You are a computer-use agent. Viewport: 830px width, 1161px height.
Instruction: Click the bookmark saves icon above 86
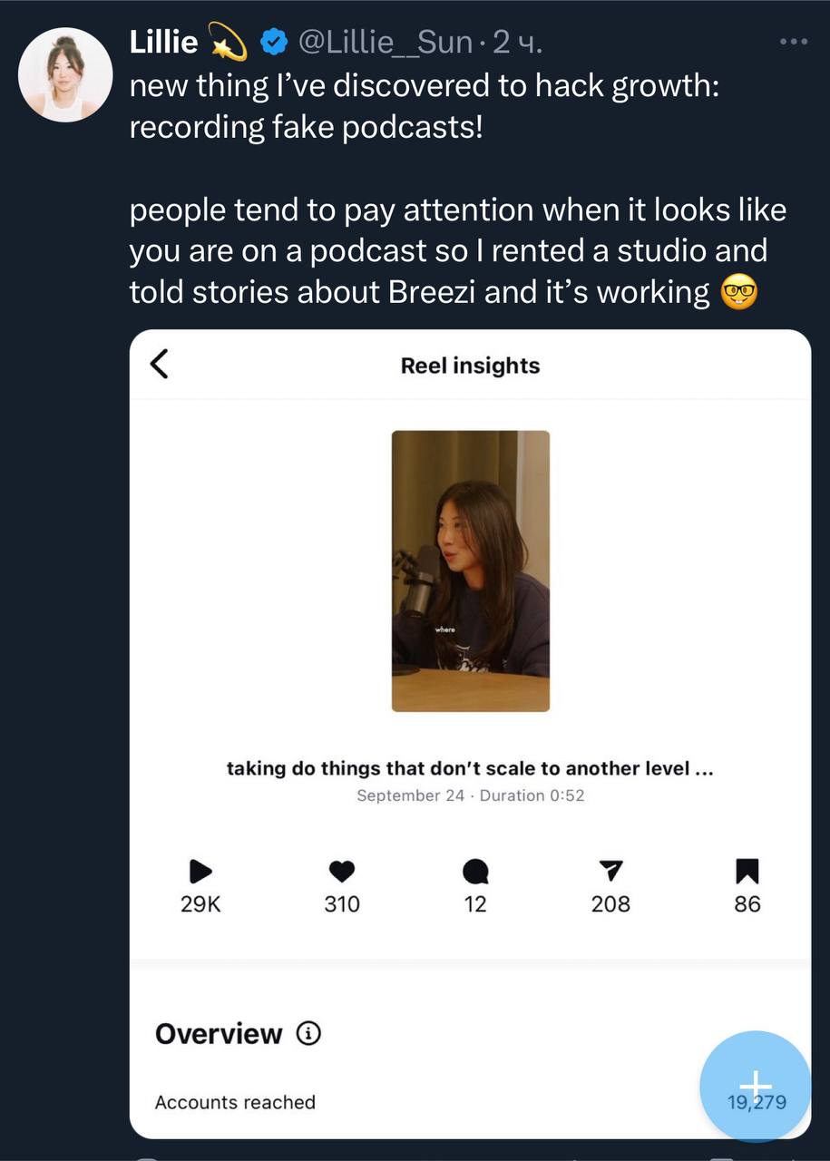[747, 872]
